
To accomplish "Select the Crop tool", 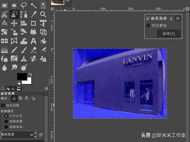I will point(34,23).
